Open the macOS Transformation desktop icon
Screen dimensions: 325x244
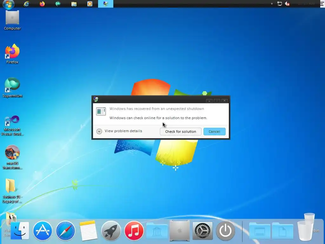[12, 157]
